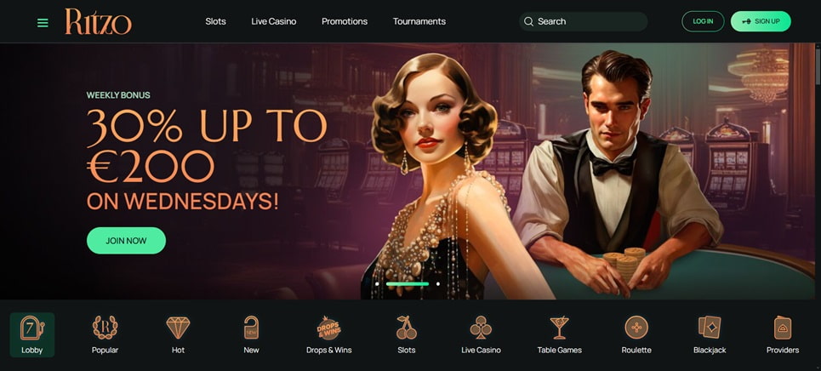Image resolution: width=821 pixels, height=371 pixels.
Task: Select the Hot diamond icon
Action: tap(178, 328)
